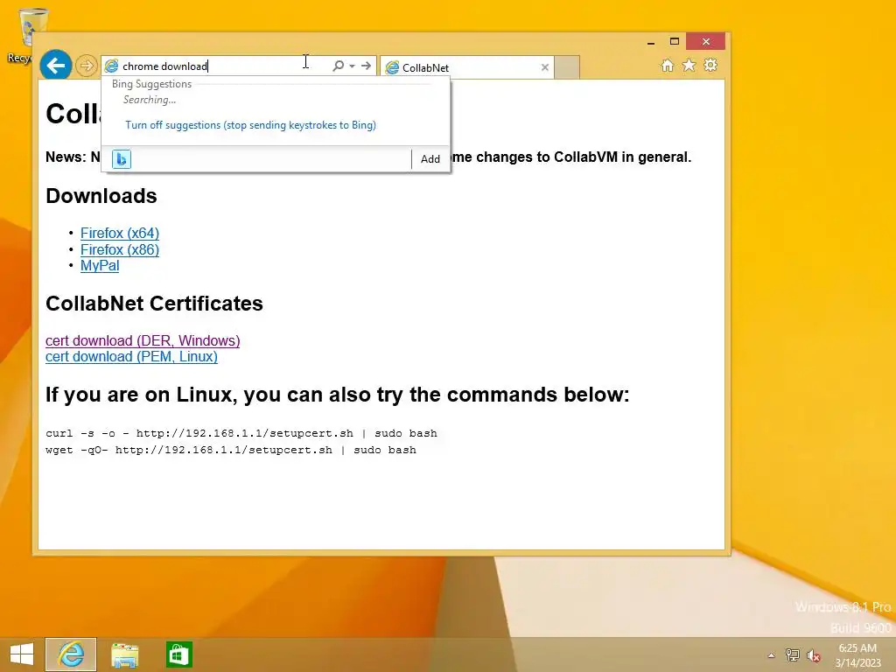Open a new blank tab
This screenshot has width=896, height=672.
[x=567, y=67]
